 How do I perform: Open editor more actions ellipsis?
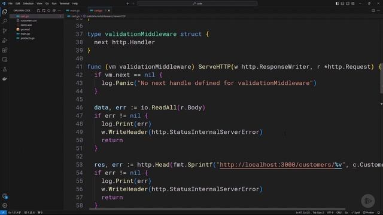tap(378, 11)
